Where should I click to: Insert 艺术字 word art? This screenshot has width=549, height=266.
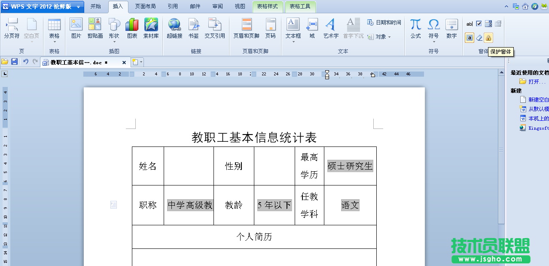(x=331, y=28)
